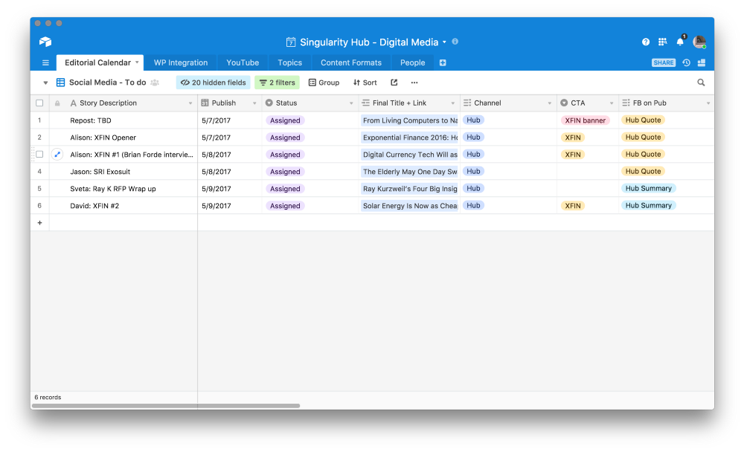Expand the view switcher triangle
The width and height of the screenshot is (744, 452).
(45, 83)
